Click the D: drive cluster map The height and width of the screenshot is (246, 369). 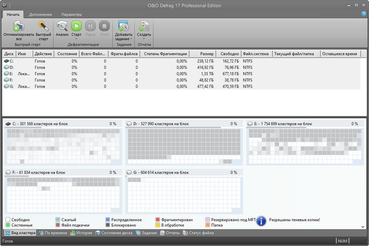184,146
